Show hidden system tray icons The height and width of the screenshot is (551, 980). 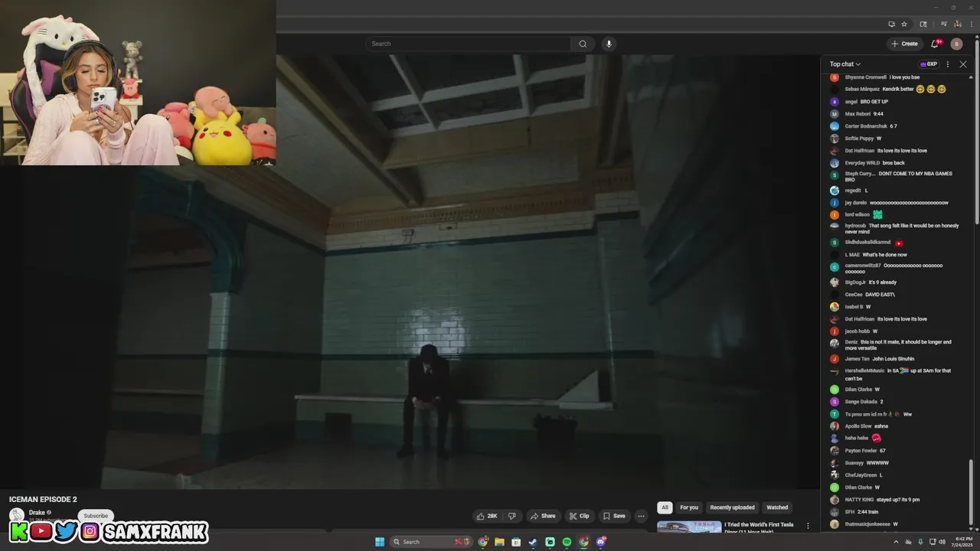point(896,542)
